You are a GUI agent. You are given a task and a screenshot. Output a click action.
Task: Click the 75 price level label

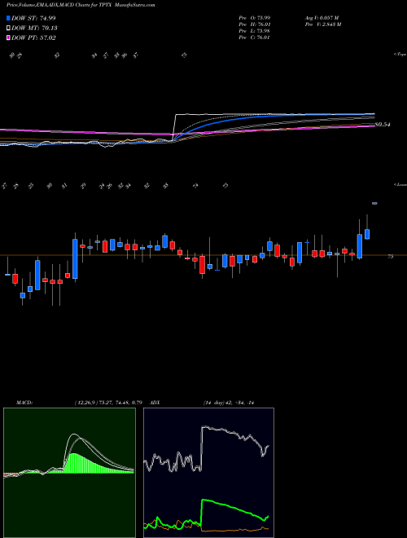click(391, 256)
